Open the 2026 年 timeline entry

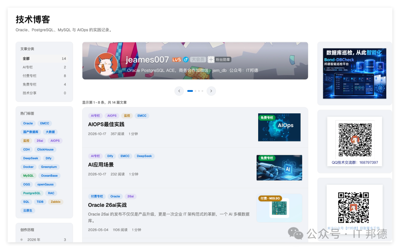pos(44,240)
